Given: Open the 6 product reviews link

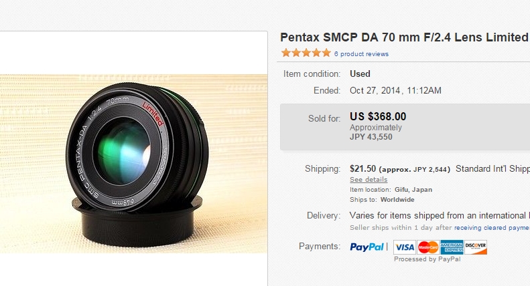Looking at the screenshot, I should (361, 54).
